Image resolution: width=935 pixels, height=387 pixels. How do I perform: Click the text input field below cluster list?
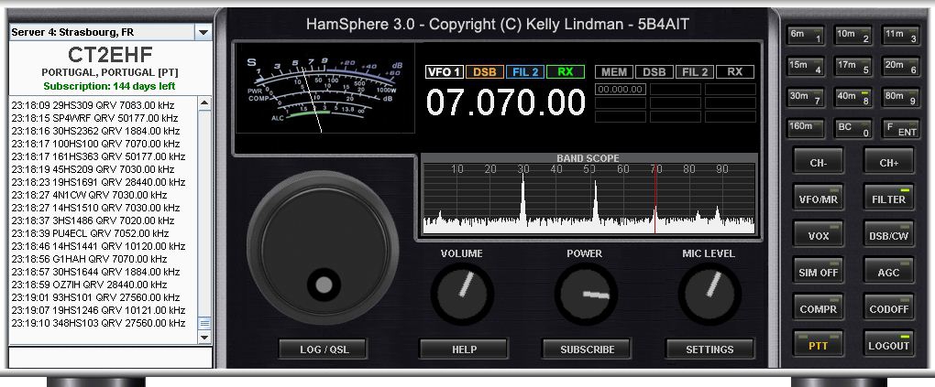110,358
